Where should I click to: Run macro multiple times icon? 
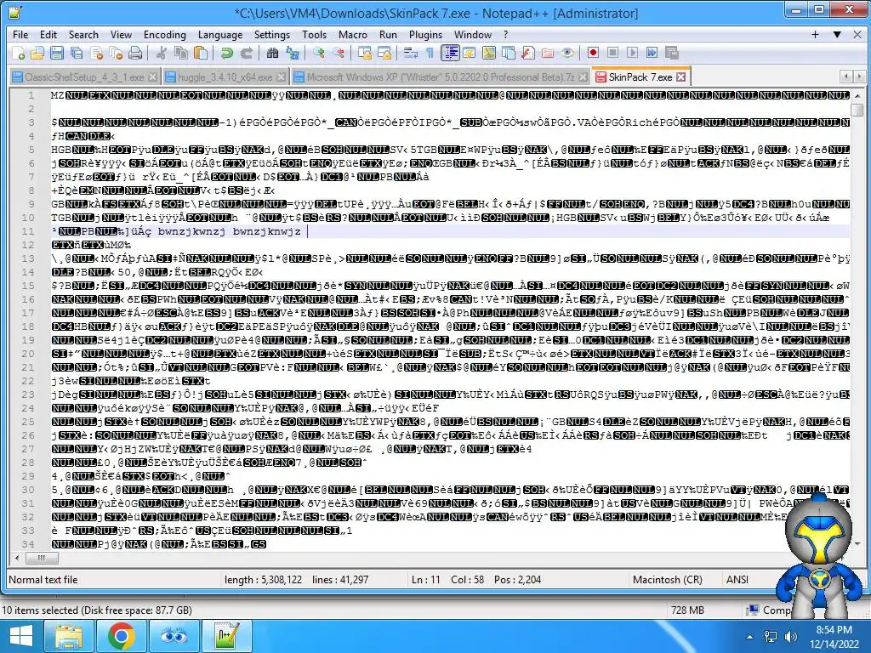click(652, 53)
